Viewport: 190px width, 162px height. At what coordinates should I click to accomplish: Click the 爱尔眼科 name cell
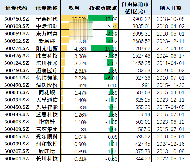click(x=47, y=137)
